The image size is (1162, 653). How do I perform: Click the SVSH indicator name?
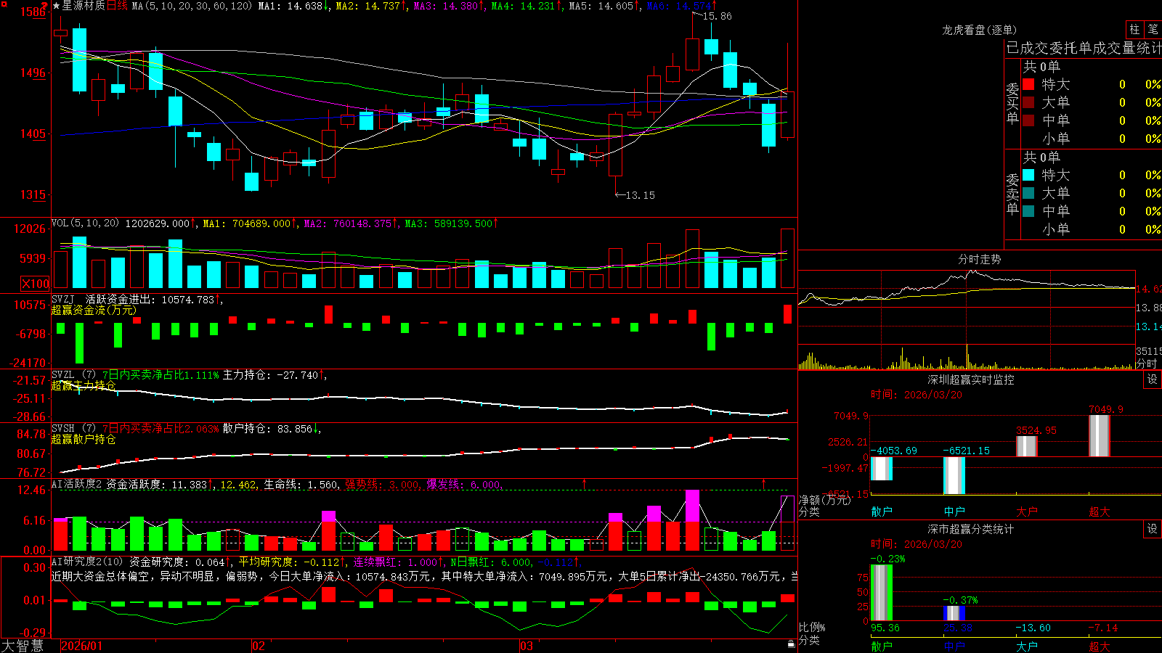pyautogui.click(x=63, y=429)
